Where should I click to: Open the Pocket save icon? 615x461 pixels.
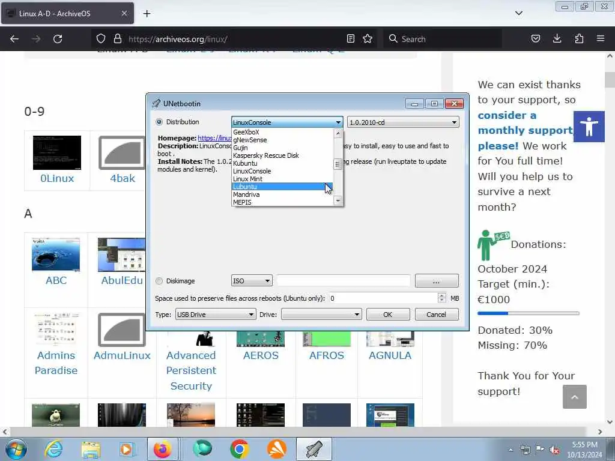point(535,38)
